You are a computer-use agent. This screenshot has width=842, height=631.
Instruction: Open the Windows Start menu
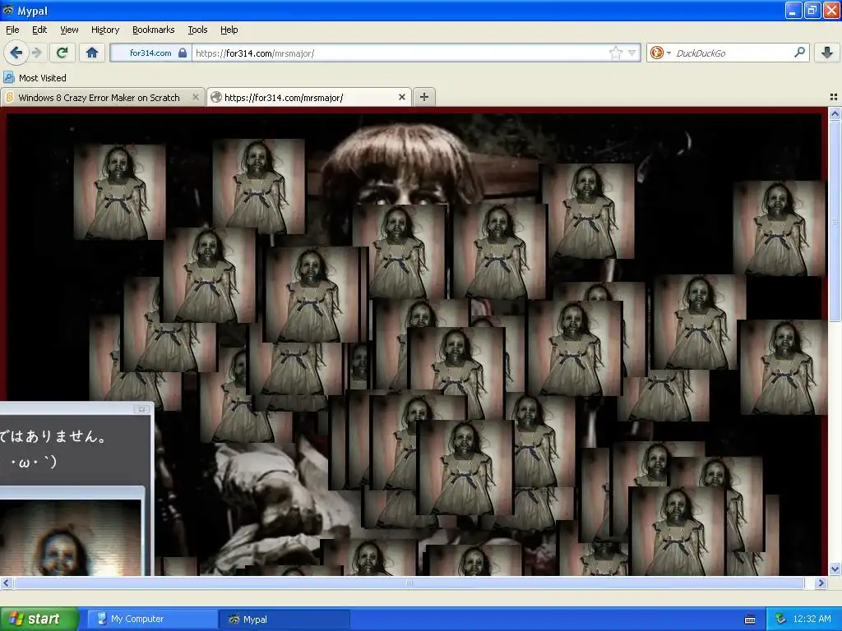pos(39,619)
